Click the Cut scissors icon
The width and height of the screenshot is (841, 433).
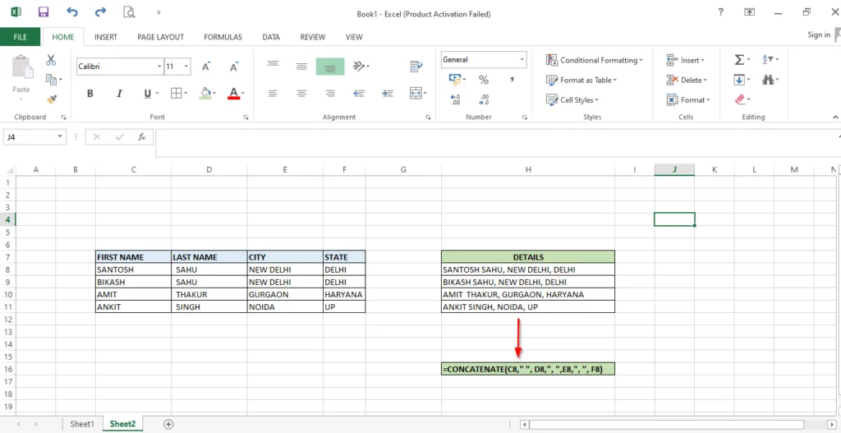pyautogui.click(x=51, y=59)
